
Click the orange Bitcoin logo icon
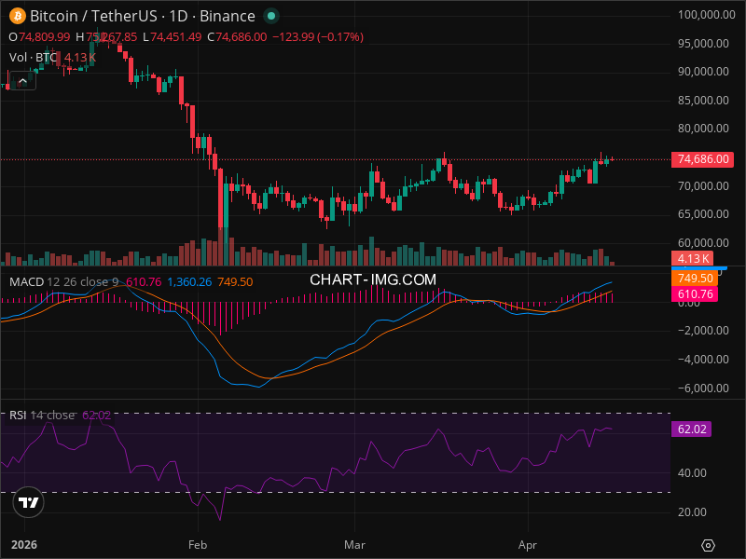18,16
